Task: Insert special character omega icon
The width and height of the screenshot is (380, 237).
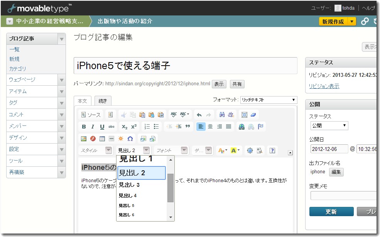Action: tap(130, 139)
